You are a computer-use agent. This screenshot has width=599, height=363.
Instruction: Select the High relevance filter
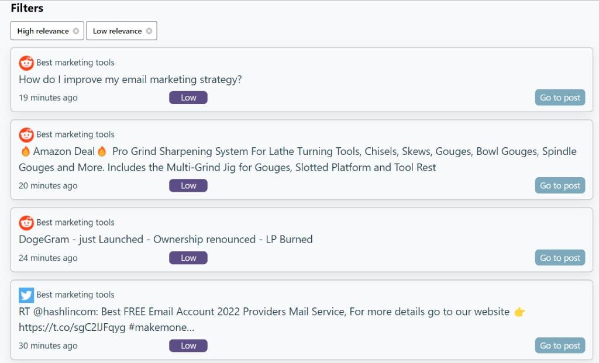[x=43, y=30]
